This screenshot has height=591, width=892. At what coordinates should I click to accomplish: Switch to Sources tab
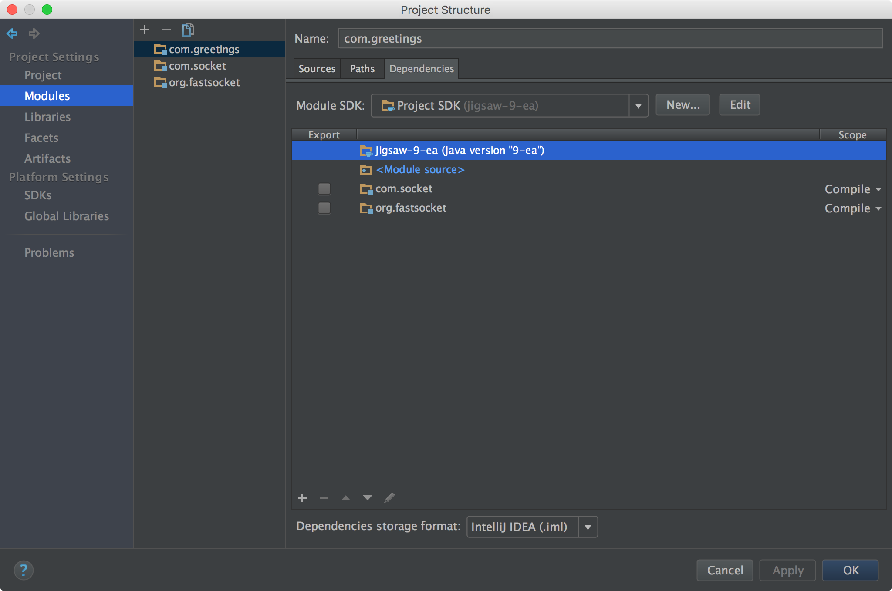tap(317, 69)
